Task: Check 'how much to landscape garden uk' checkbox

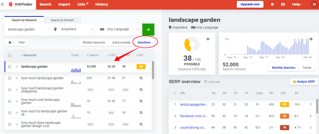Action: coord(10,113)
